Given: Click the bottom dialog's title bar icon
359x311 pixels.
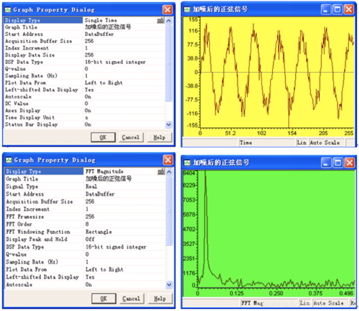Looking at the screenshot, I should pyautogui.click(x=9, y=160).
